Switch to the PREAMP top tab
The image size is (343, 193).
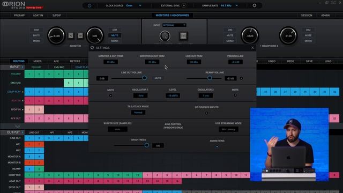click(x=19, y=16)
